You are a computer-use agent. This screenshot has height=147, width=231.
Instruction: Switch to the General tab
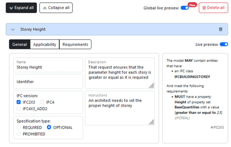coord(20,44)
